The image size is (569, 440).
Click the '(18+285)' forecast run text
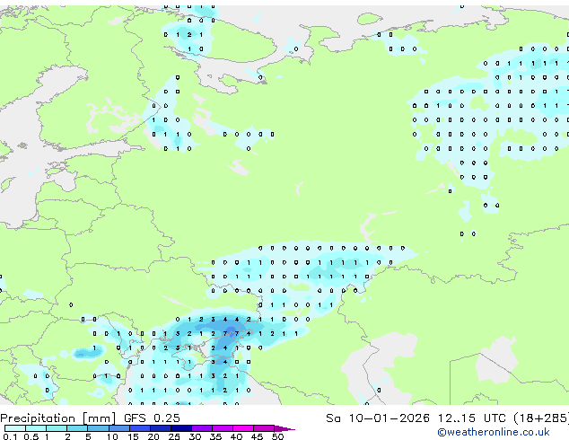coord(541,418)
